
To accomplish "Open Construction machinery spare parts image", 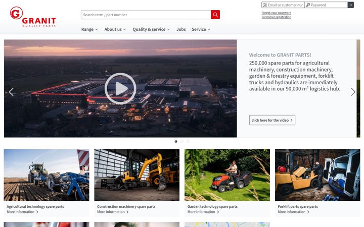I will (136, 175).
